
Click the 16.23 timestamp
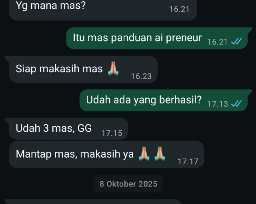[x=141, y=76]
